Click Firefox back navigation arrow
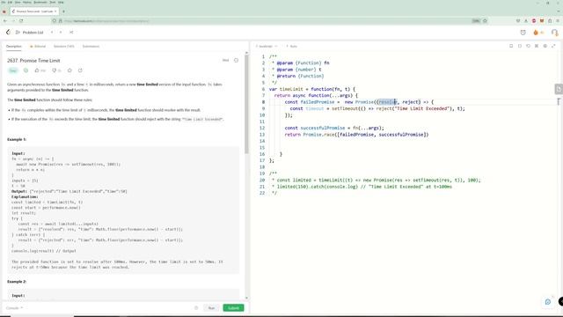Image resolution: width=563 pixels, height=317 pixels. (5, 21)
